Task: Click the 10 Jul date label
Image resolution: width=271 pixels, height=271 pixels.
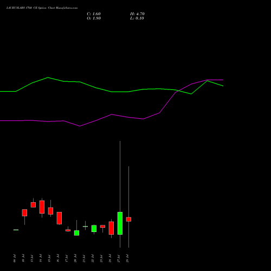Action: (23, 259)
